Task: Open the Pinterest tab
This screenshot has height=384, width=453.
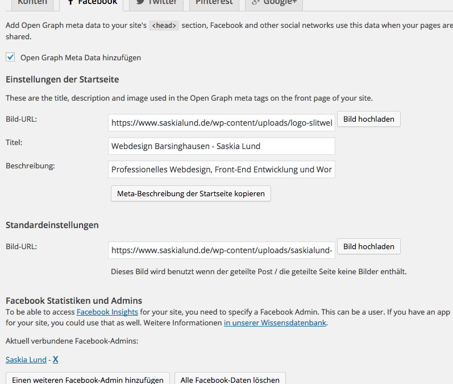Action: [214, 3]
